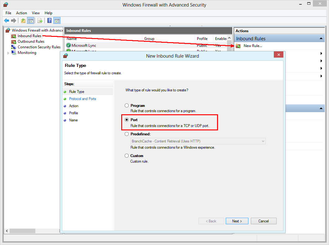This screenshot has width=329, height=245.
Task: Cancel the New Inbound Rule Wizard
Action: tap(263, 221)
